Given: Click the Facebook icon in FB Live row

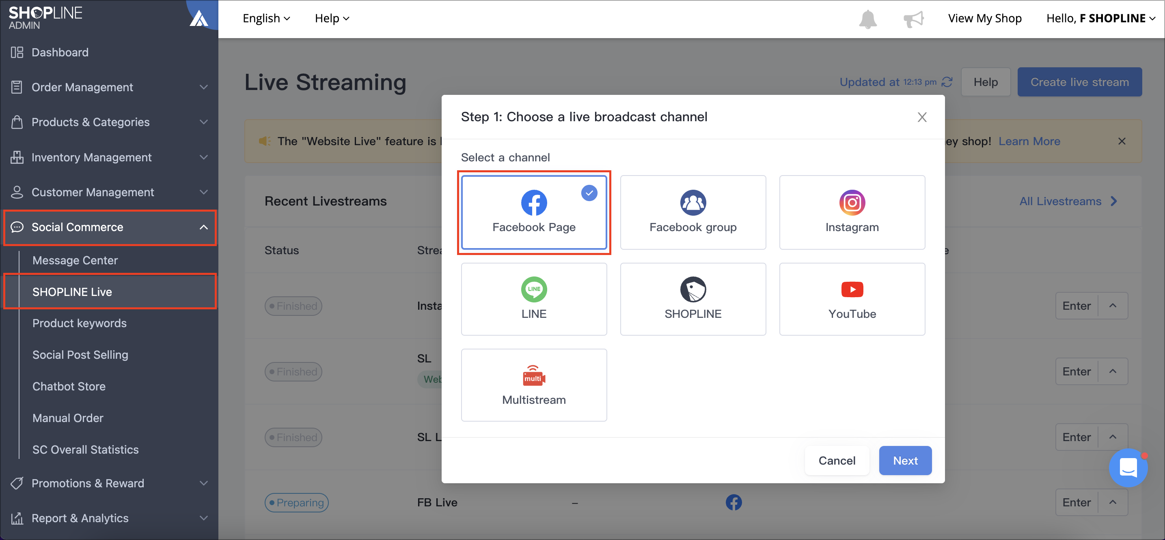Looking at the screenshot, I should pos(734,502).
